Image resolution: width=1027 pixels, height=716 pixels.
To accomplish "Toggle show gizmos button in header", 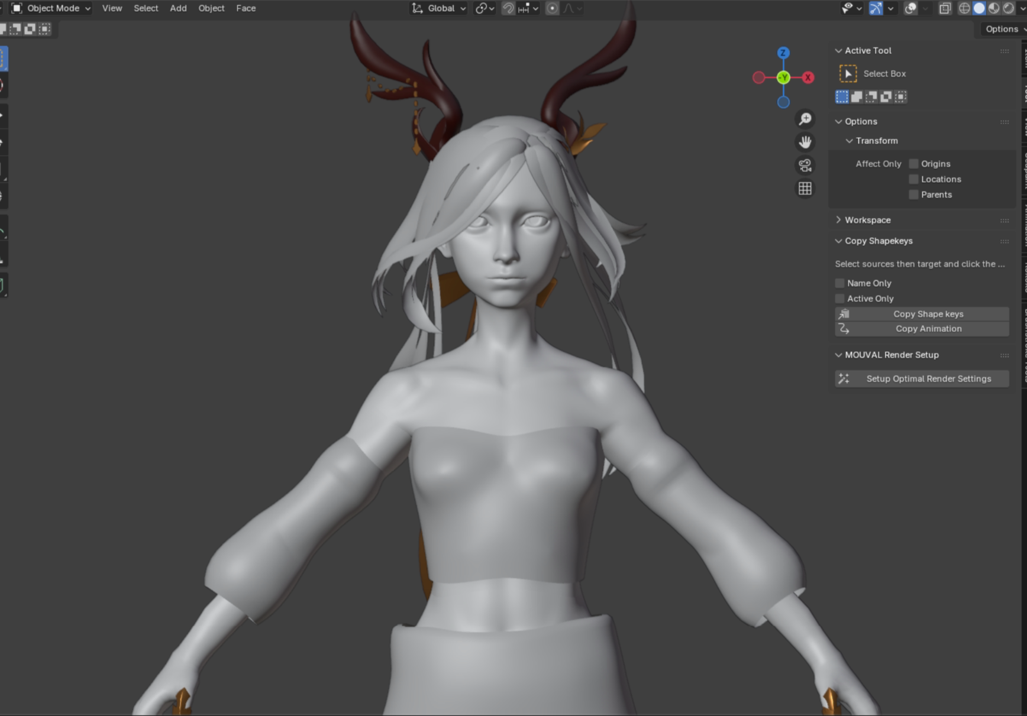I will click(x=876, y=8).
